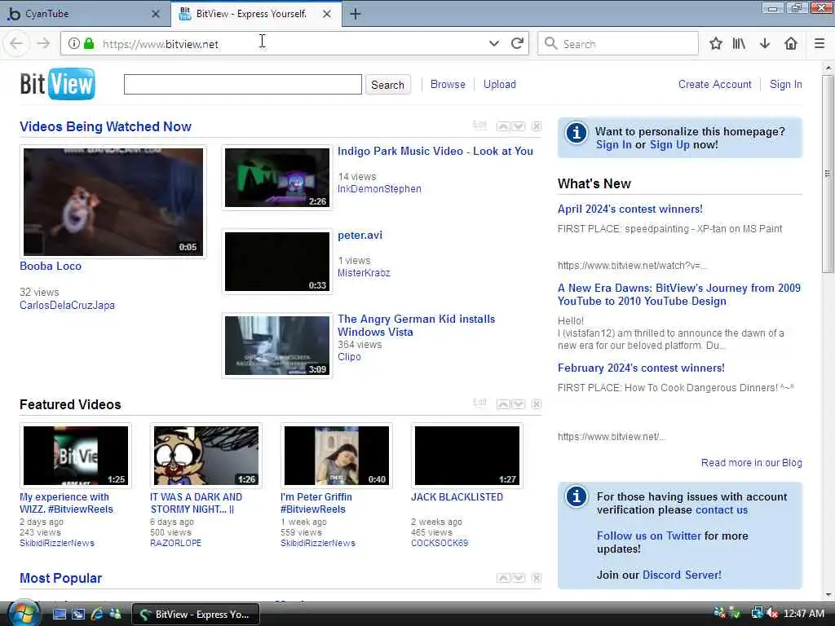The image size is (835, 626).
Task: Open the Upload menu link
Action: point(500,84)
